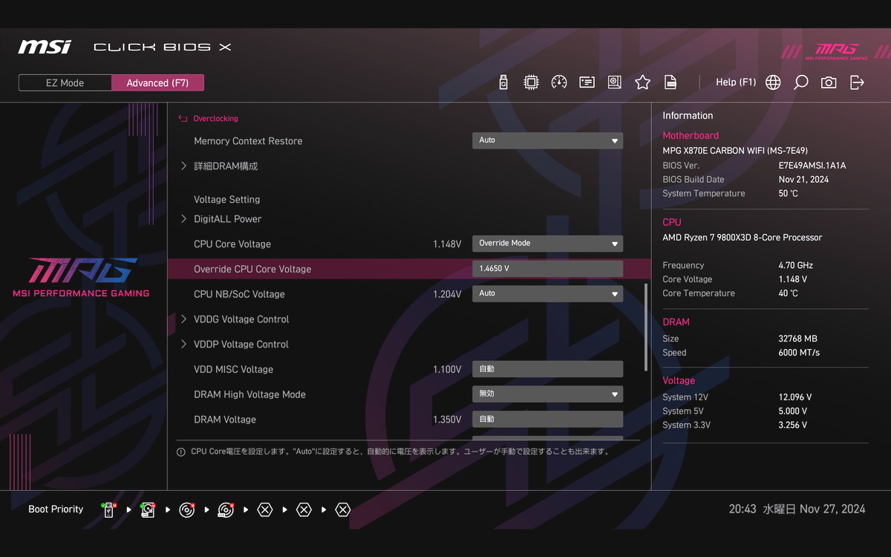Click DRAM Voltage row label
Viewport: 891px width, 557px height.
225,420
